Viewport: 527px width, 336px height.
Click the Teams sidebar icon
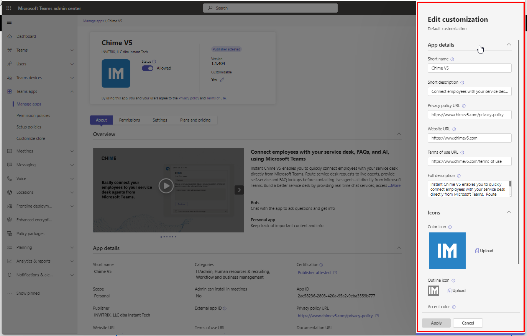click(10, 50)
